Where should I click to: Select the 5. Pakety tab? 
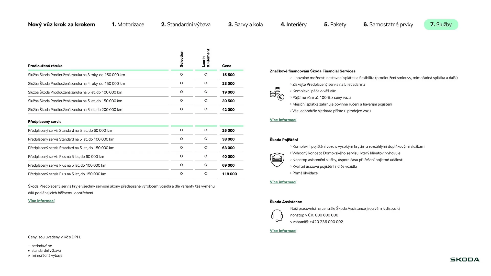pos(335,25)
